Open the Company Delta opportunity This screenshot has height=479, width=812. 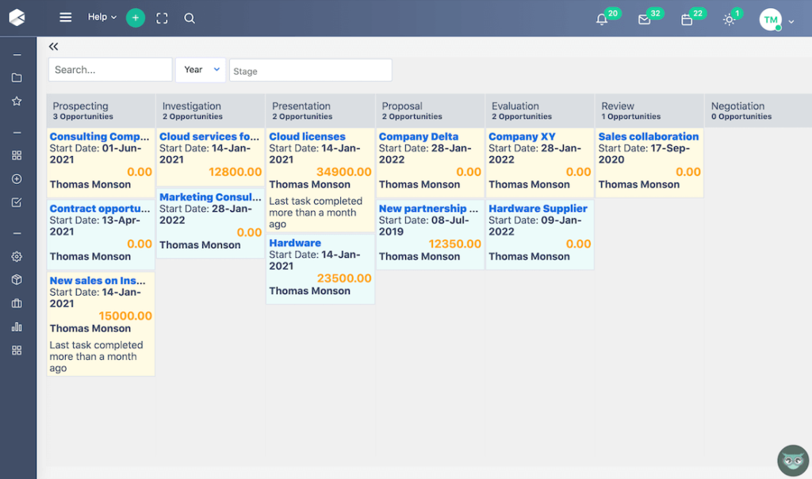tap(418, 136)
